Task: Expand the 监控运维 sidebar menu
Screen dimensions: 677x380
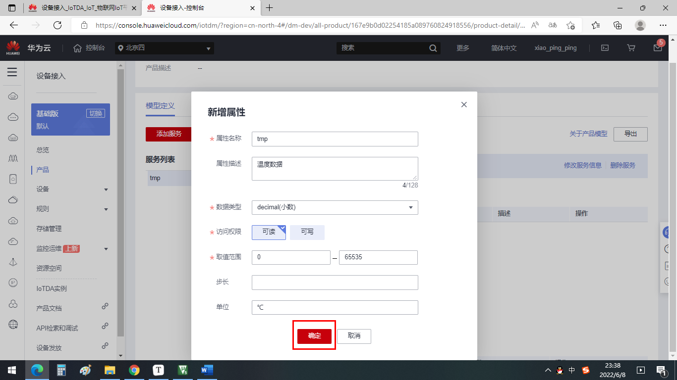Action: [x=72, y=248]
